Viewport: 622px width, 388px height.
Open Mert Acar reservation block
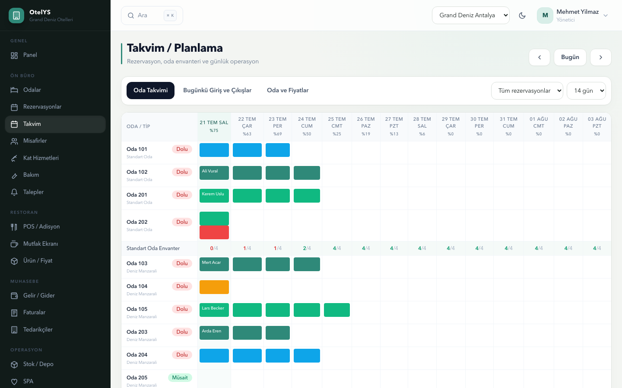click(214, 264)
